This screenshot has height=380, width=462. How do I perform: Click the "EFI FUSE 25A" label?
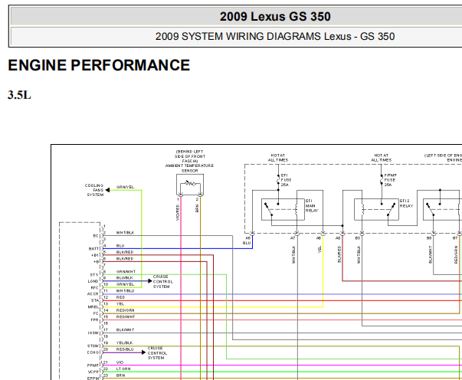coord(286,180)
